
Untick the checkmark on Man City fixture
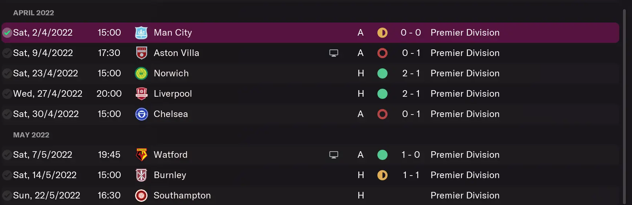pos(7,33)
